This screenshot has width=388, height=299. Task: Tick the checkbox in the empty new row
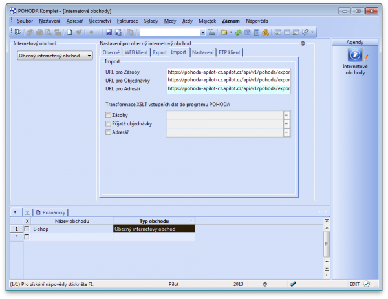[x=27, y=237]
